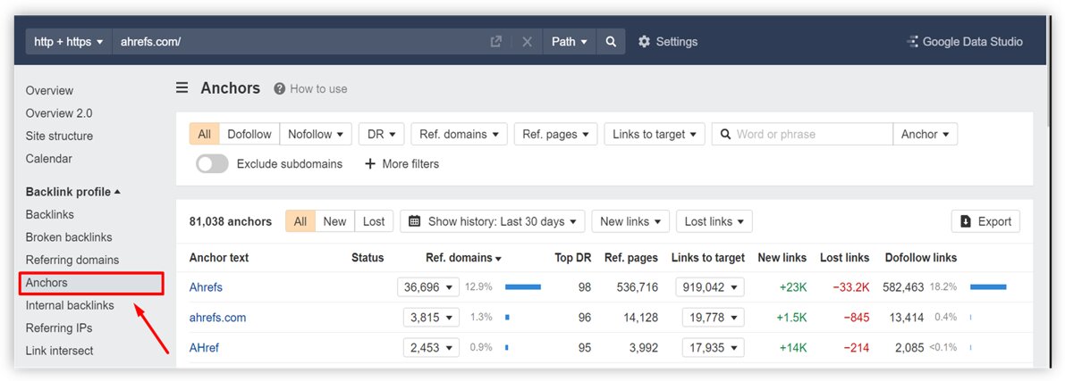1065x381 pixels.
Task: Open the http + https protocol dropdown
Action: [69, 41]
